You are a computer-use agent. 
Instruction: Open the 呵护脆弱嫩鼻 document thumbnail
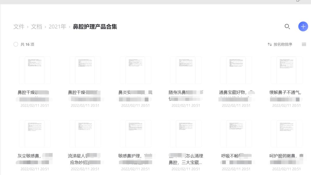pos(287,133)
